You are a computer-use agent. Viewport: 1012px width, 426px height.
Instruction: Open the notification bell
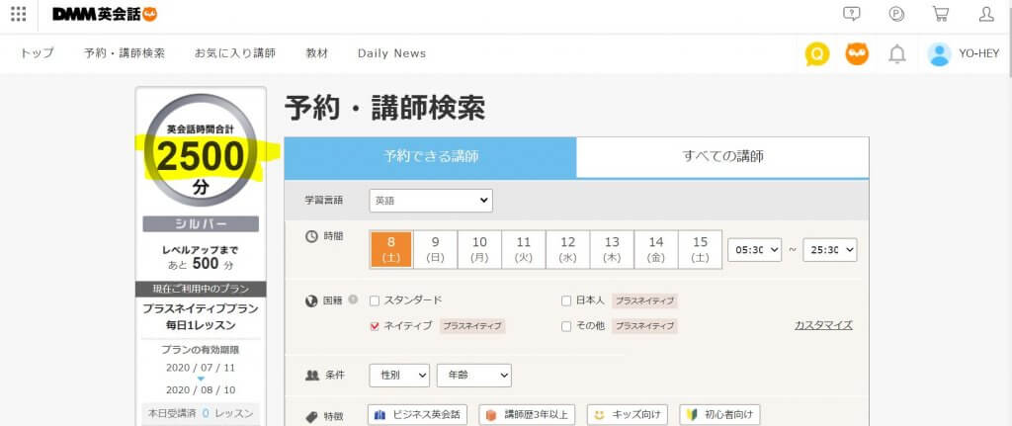click(897, 54)
